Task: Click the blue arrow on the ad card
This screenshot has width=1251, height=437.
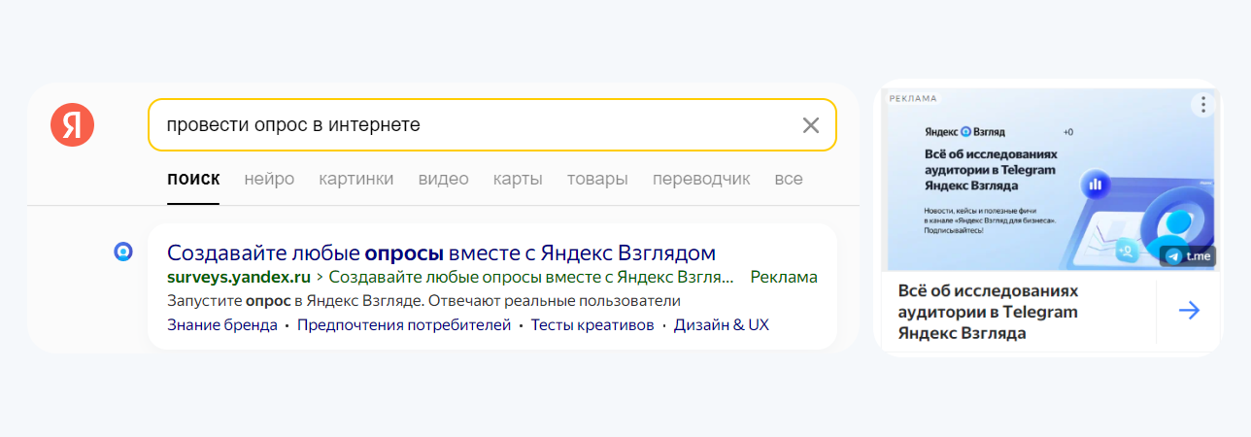Action: 1189,311
